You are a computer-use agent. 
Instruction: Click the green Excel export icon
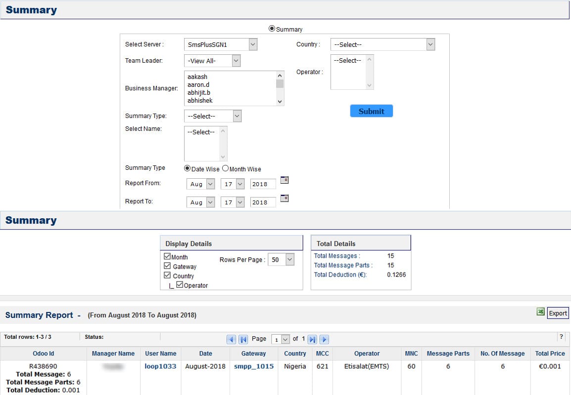coord(541,312)
